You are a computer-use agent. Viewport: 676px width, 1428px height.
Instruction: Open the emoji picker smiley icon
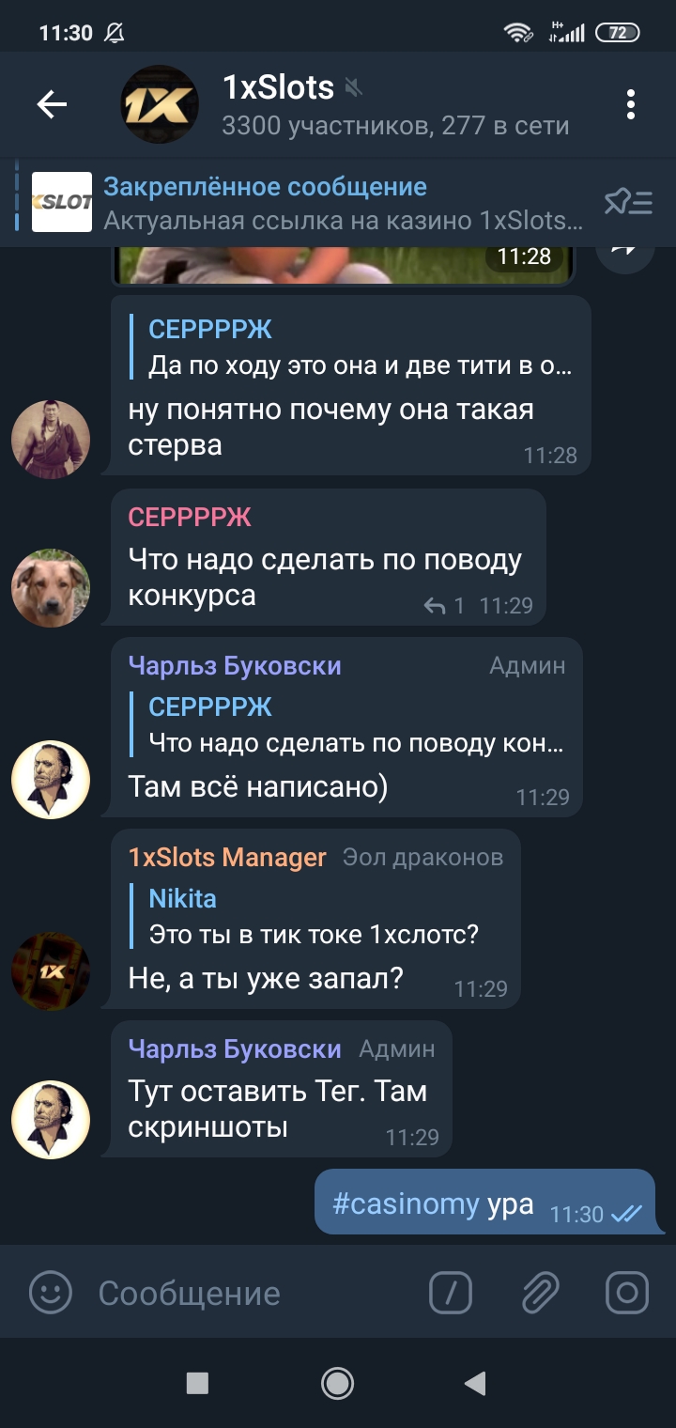click(51, 1293)
